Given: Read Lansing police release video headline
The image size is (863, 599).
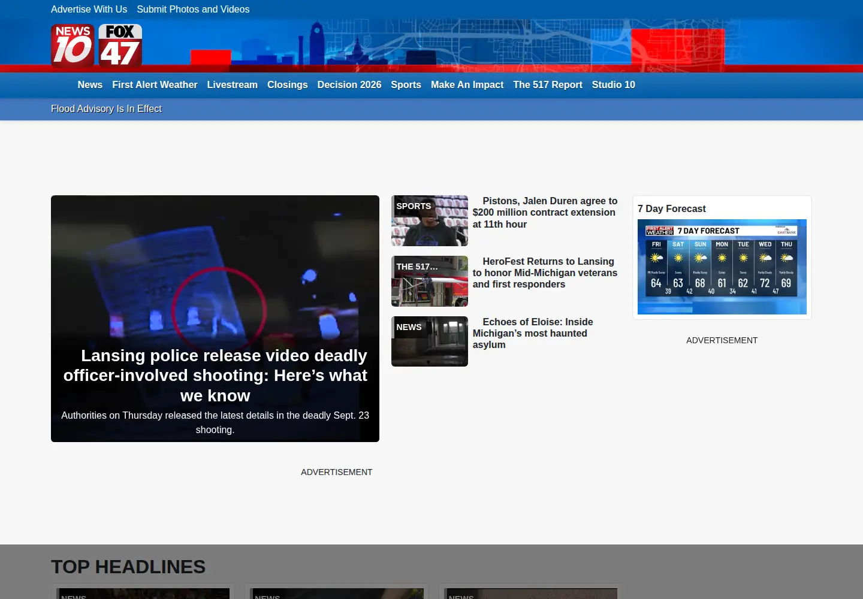Looking at the screenshot, I should (x=215, y=376).
